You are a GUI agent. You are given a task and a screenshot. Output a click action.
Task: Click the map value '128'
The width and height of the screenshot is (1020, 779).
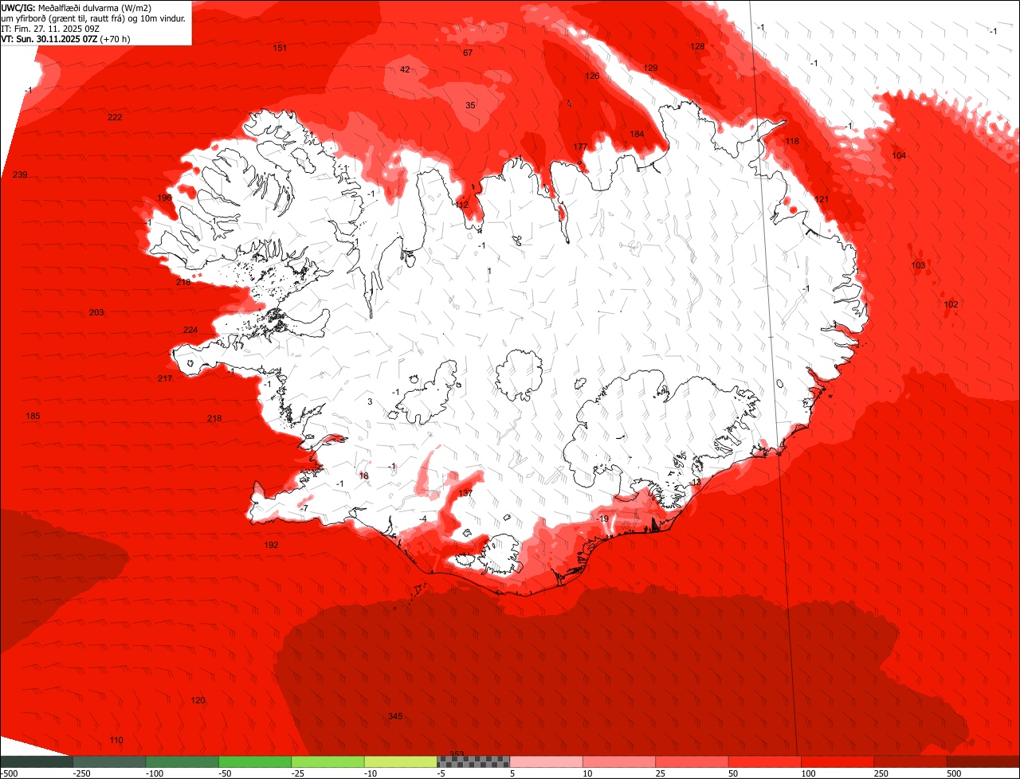pos(697,46)
